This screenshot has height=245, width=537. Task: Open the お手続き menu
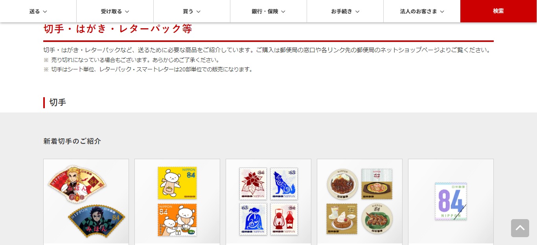(345, 11)
